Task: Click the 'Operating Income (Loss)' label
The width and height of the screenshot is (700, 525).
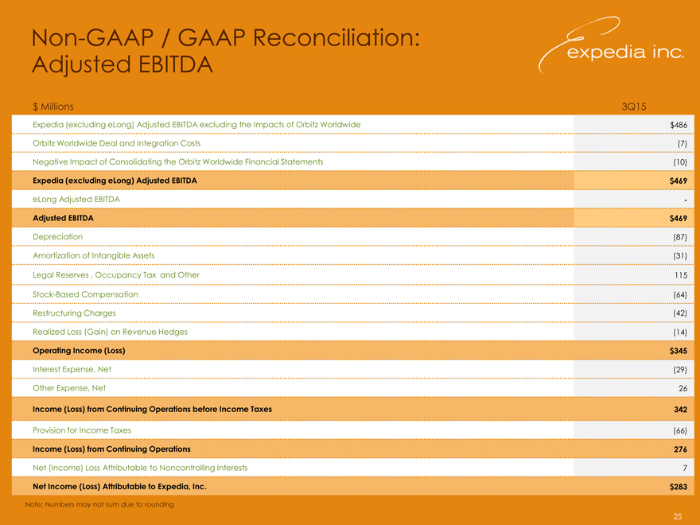Action: [x=79, y=351]
